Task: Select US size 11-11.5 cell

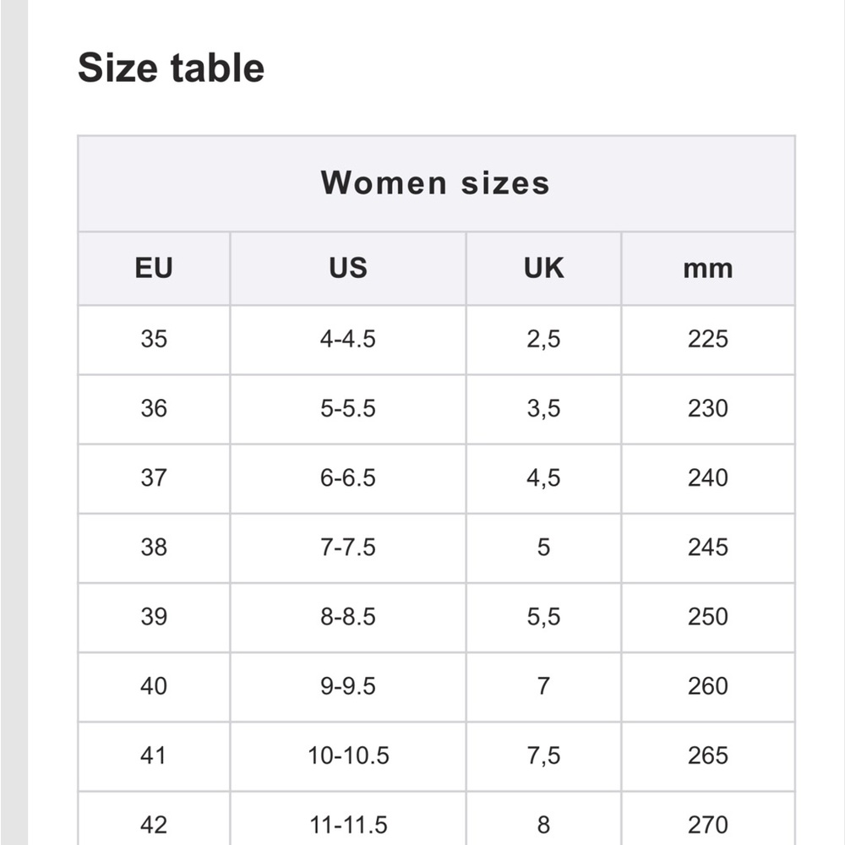Action: tap(348, 819)
